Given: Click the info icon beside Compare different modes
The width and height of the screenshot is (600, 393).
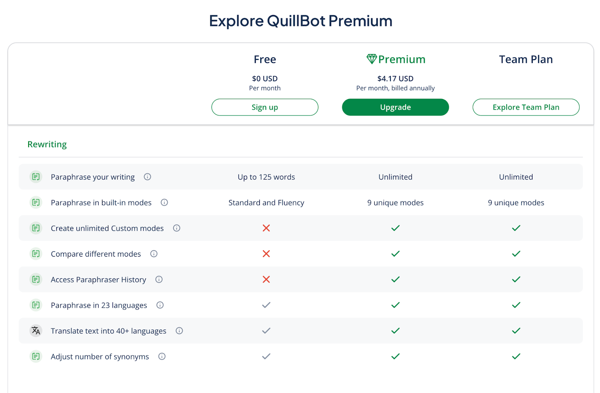Looking at the screenshot, I should 154,254.
